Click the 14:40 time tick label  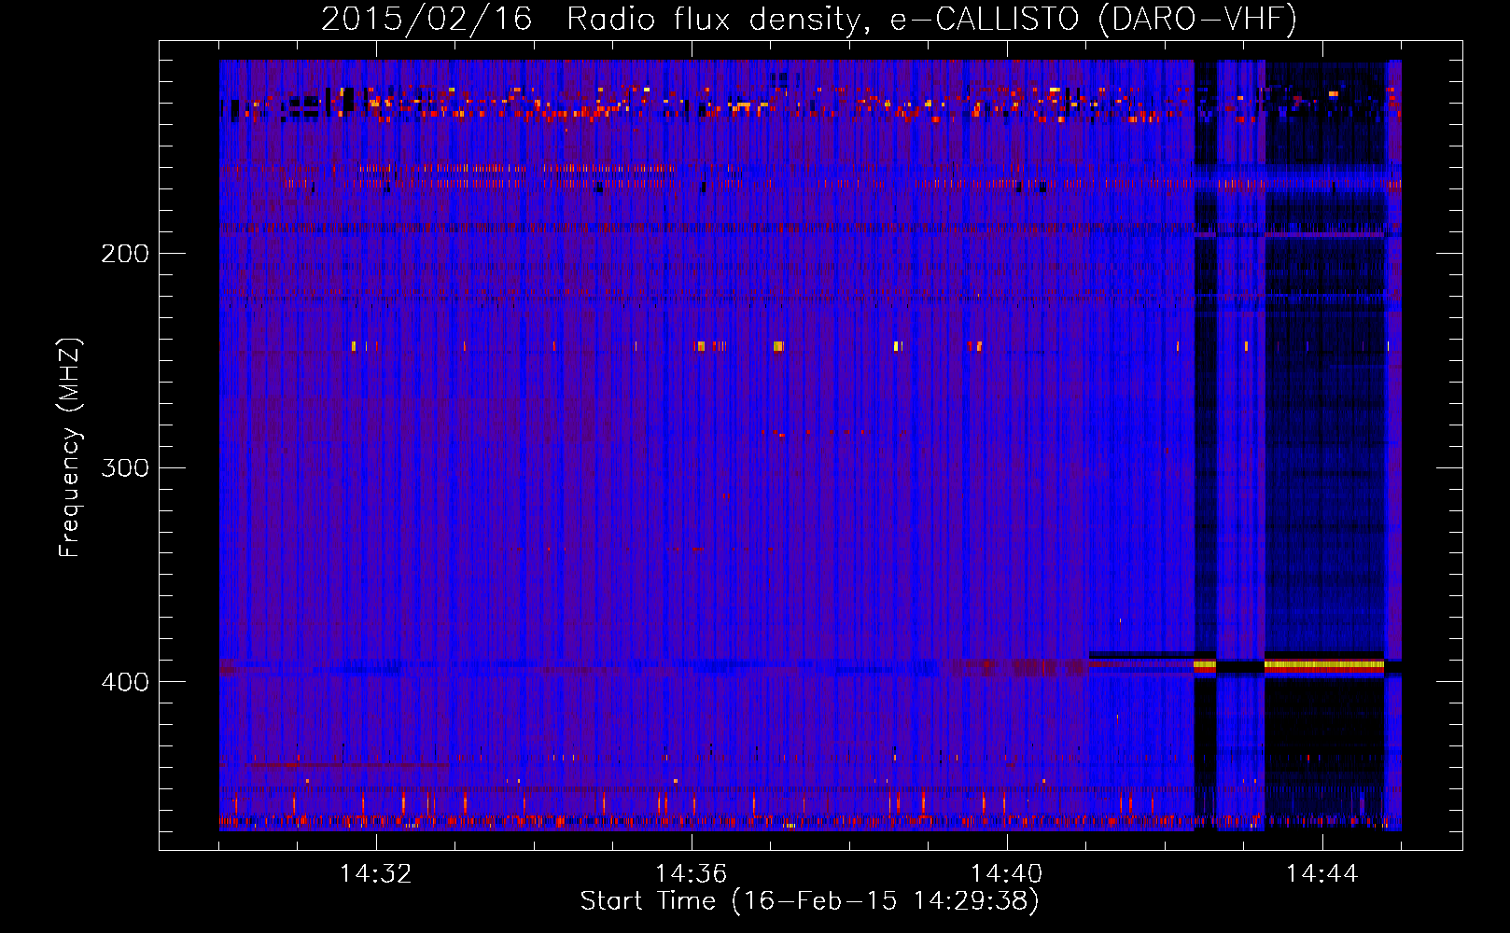pos(1006,874)
